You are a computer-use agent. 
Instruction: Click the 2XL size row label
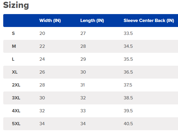click(x=16, y=85)
